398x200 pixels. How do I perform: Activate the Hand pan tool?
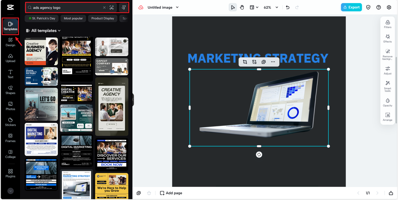tap(242, 7)
